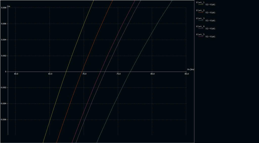Click the Cm y-axis title
Viewport: 259px width, 143px height.
9,6
